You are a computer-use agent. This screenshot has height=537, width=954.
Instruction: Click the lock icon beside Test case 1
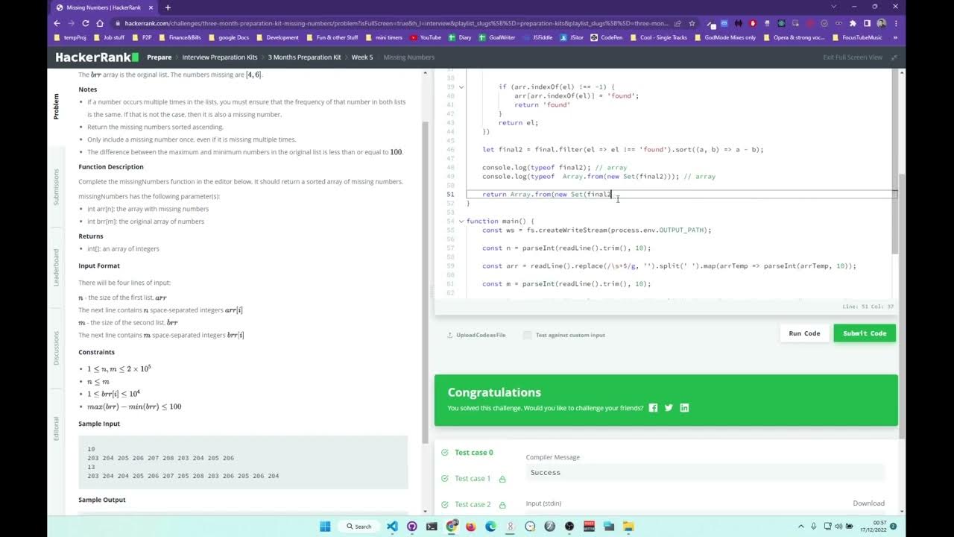[x=502, y=479]
